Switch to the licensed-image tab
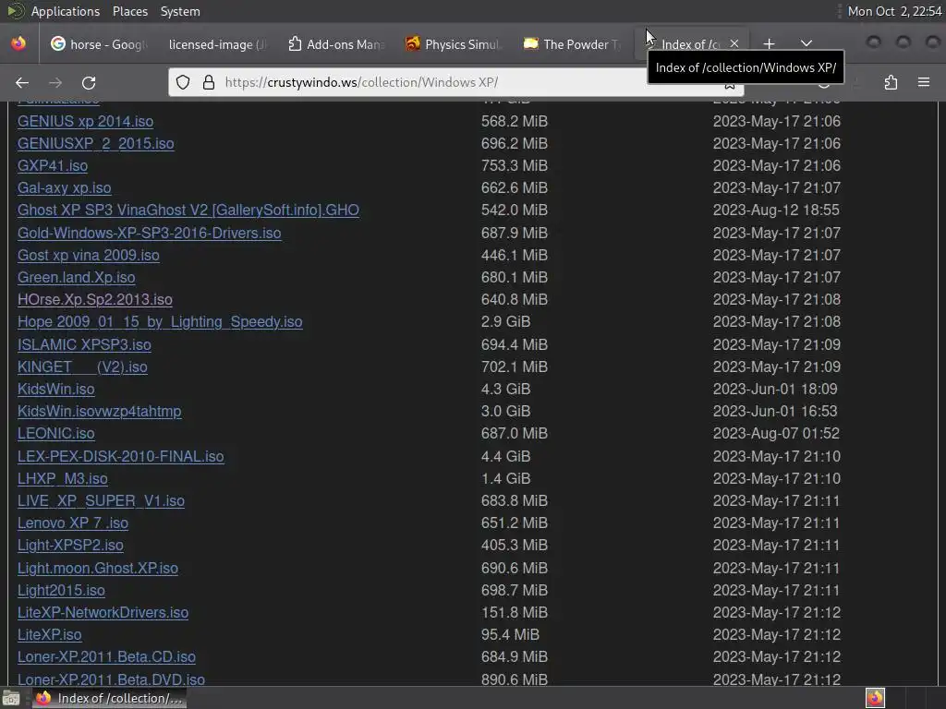Image resolution: width=946 pixels, height=709 pixels. (215, 44)
